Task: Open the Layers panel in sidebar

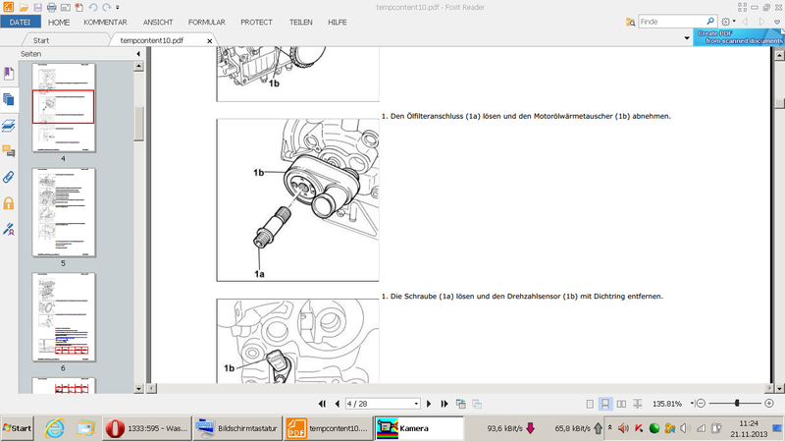Action: (x=9, y=126)
